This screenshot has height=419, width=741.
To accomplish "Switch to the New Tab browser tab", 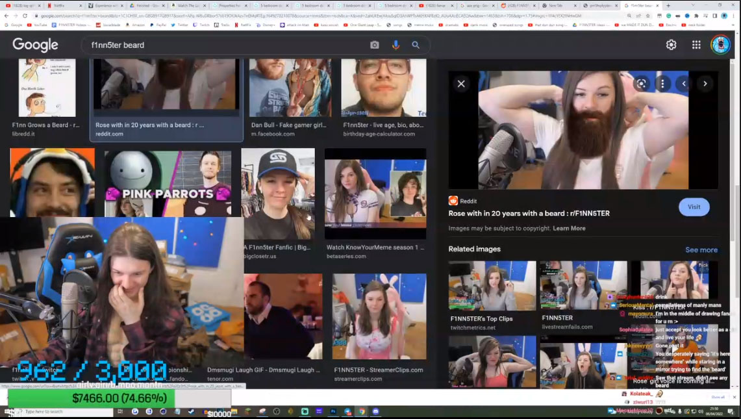I will tap(560, 6).
